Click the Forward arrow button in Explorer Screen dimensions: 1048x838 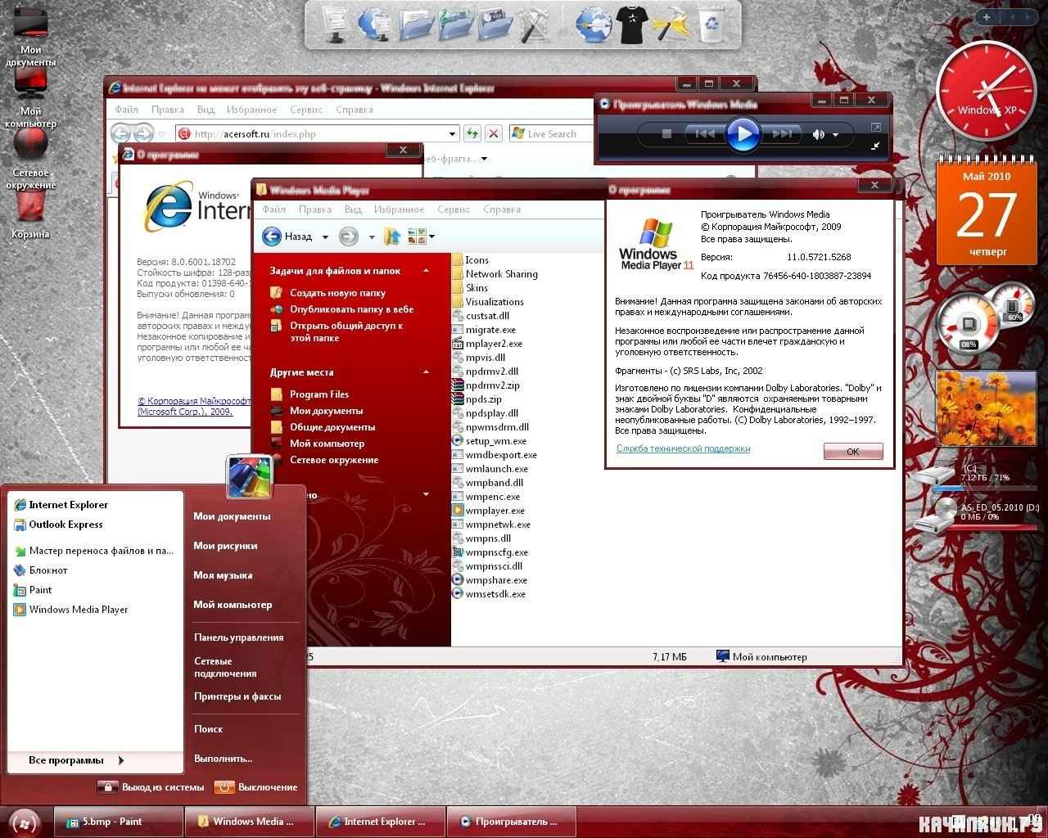click(x=349, y=237)
